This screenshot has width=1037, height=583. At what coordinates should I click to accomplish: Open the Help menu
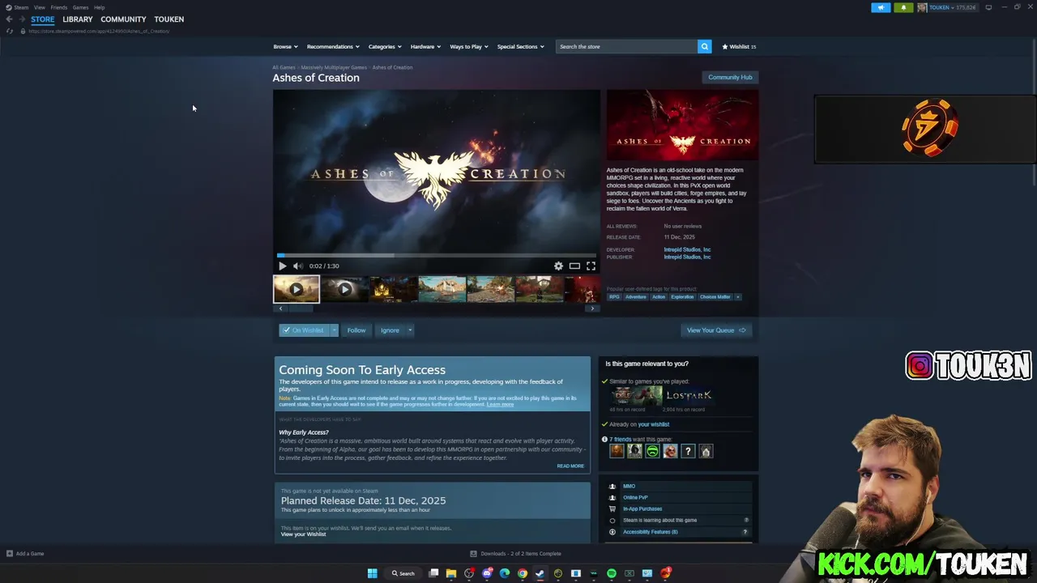pos(99,7)
